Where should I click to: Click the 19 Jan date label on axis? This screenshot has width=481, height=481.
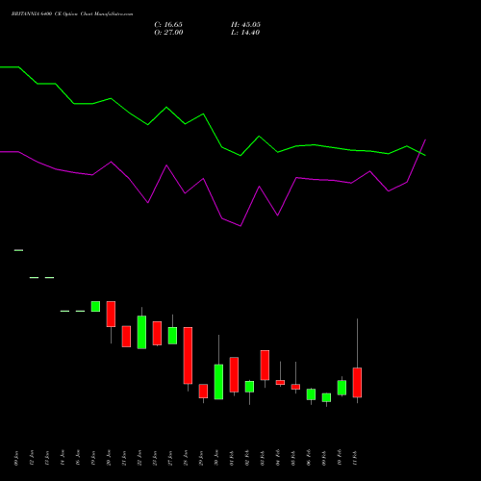click(93, 458)
